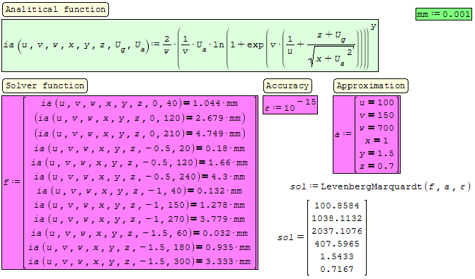Select the z = 0.7 initial guess
The width and height of the screenshot is (475, 279).
click(x=377, y=166)
